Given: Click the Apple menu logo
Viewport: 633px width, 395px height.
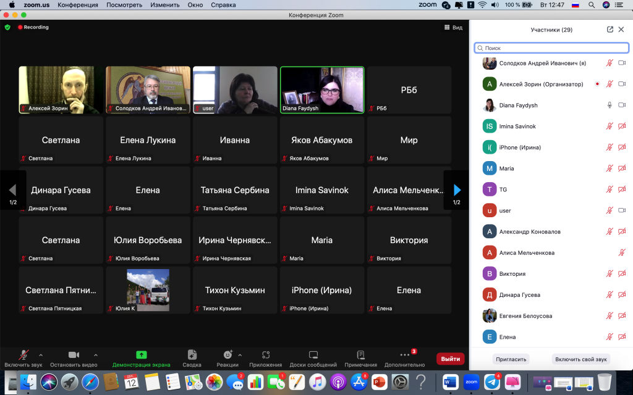Looking at the screenshot, I should click(x=12, y=5).
